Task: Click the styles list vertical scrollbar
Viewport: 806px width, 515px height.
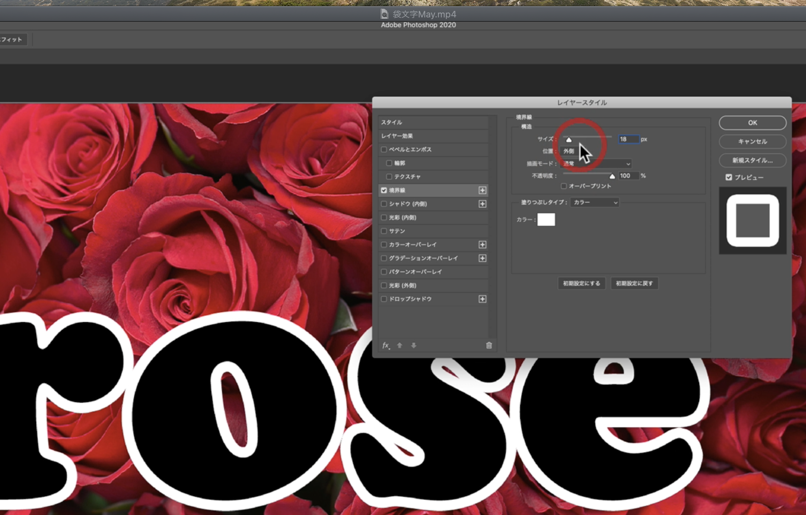Action: tap(492, 226)
